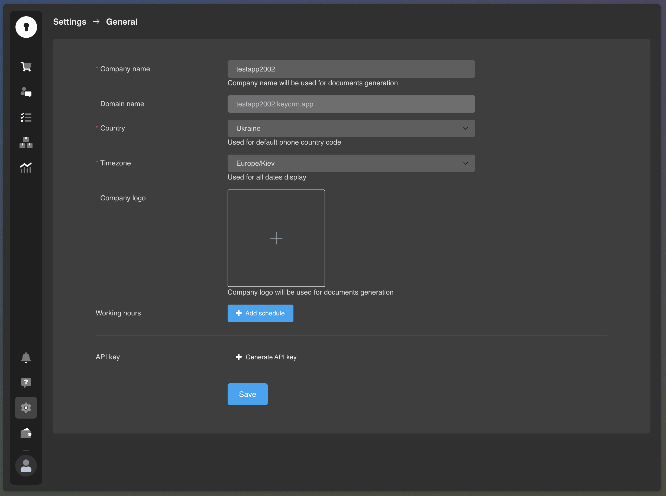Expand the Timezone dropdown showing Europe/Kiev

(x=351, y=163)
